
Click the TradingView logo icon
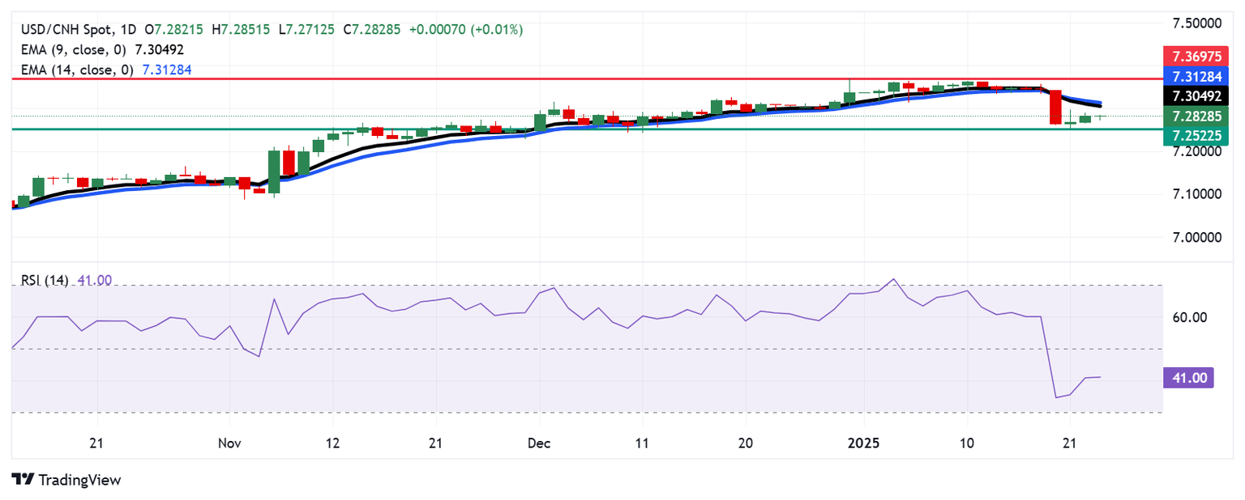(23, 480)
